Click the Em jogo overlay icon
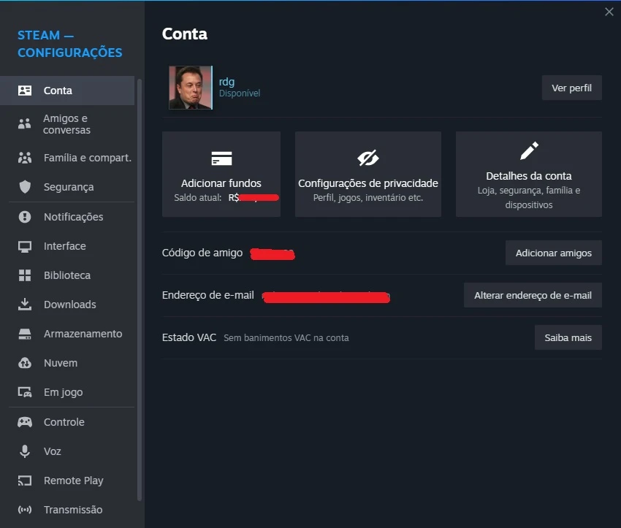Image resolution: width=621 pixels, height=528 pixels. tap(25, 392)
